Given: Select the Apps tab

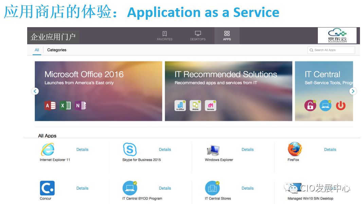Looking at the screenshot, I should (x=227, y=36).
